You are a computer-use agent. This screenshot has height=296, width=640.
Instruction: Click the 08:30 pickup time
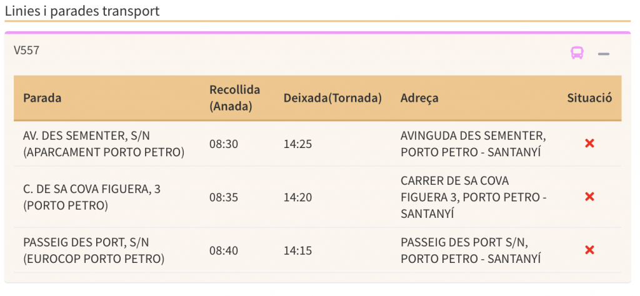pos(224,144)
